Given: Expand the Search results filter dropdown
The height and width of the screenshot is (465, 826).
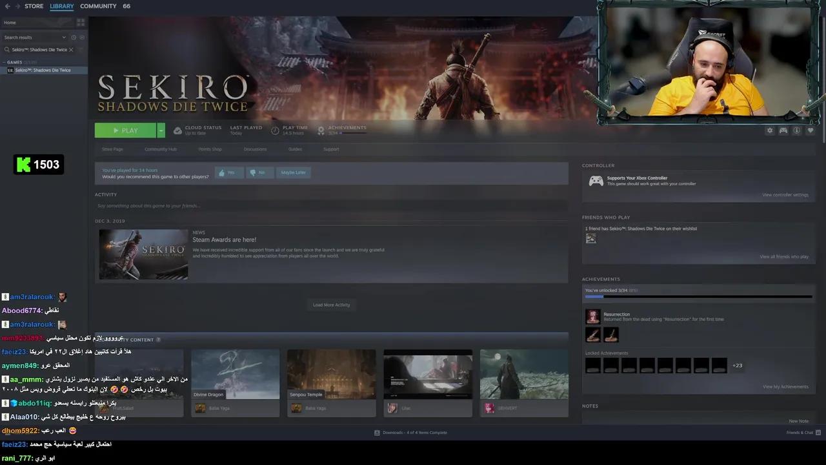Looking at the screenshot, I should [x=64, y=37].
